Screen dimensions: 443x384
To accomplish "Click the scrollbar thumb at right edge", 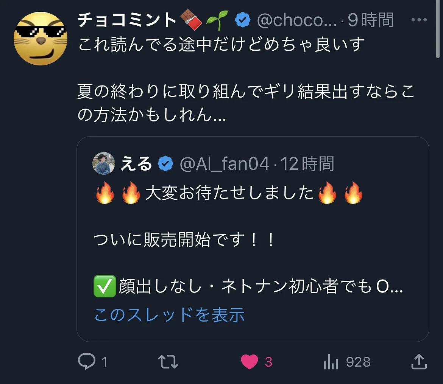I will pos(438,28).
